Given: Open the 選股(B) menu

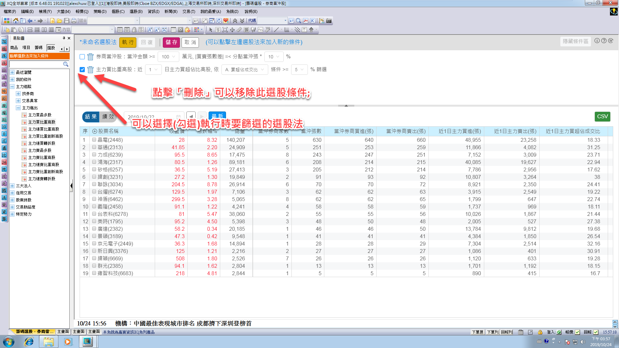Looking at the screenshot, I should pos(136,12).
